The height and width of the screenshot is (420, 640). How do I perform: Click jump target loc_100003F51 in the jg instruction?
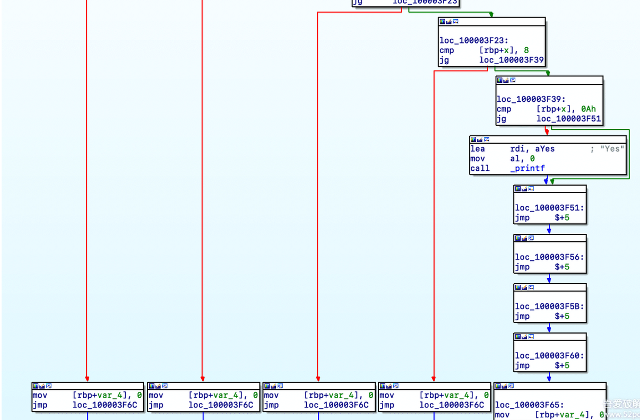click(x=568, y=119)
